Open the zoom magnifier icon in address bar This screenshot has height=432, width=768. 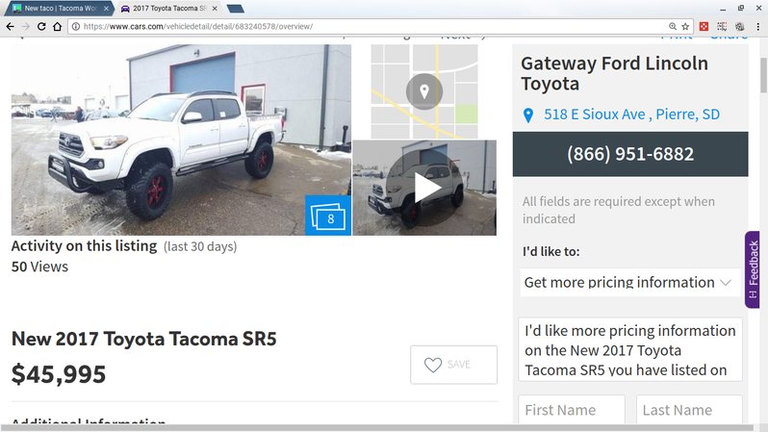tap(673, 26)
